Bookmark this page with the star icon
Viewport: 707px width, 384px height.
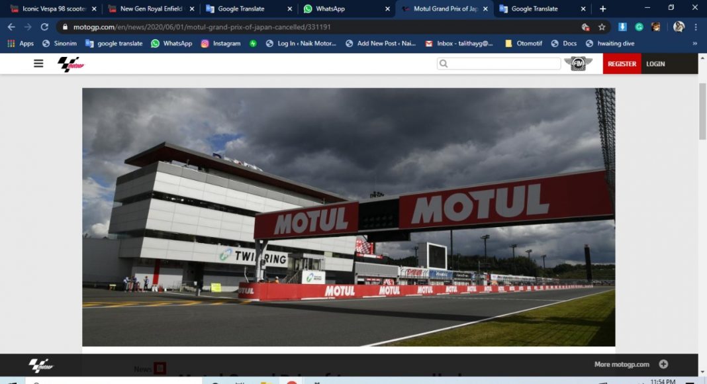coord(602,27)
